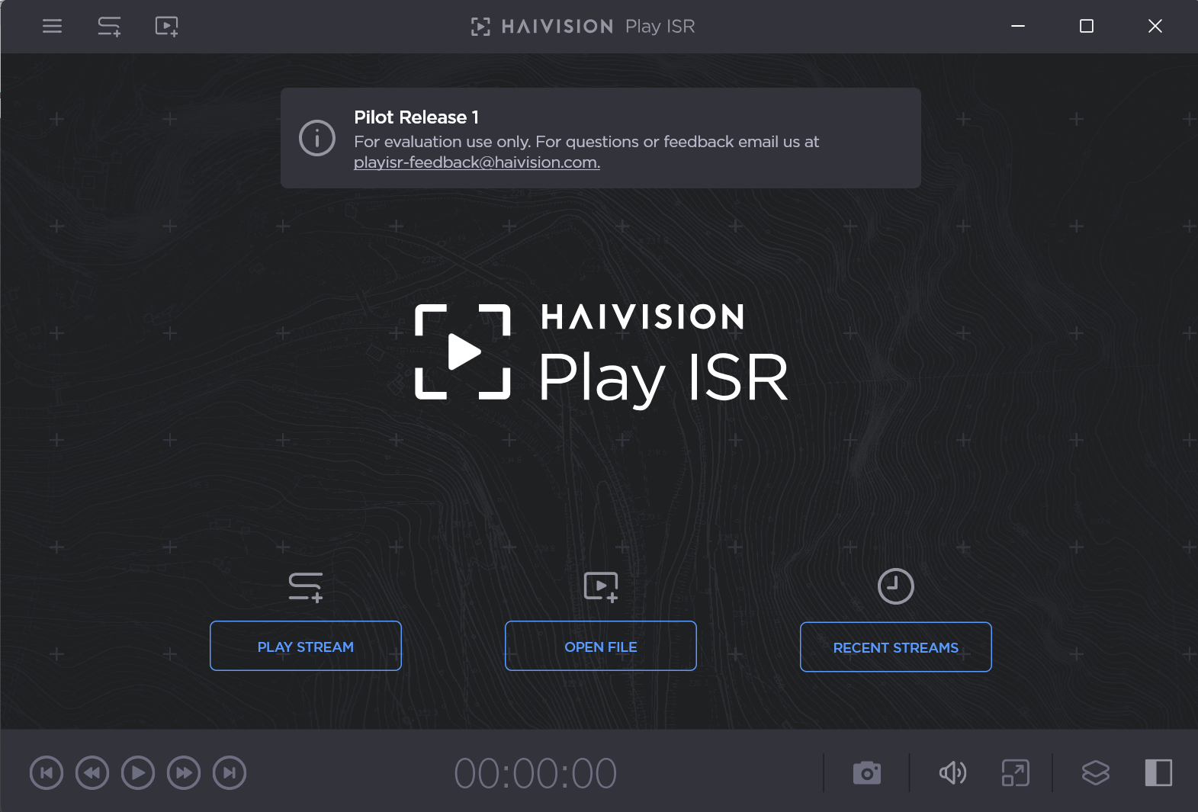Skip to the end of the video

click(230, 773)
